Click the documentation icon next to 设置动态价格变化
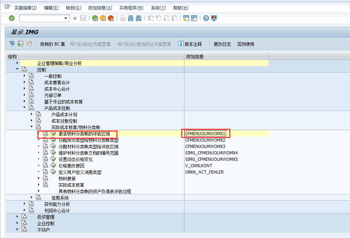Screen dimensions: 350x238 pos(46,159)
